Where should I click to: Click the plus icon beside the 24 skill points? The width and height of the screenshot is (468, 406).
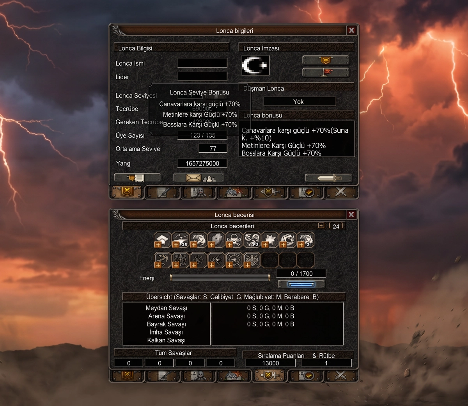321,226
